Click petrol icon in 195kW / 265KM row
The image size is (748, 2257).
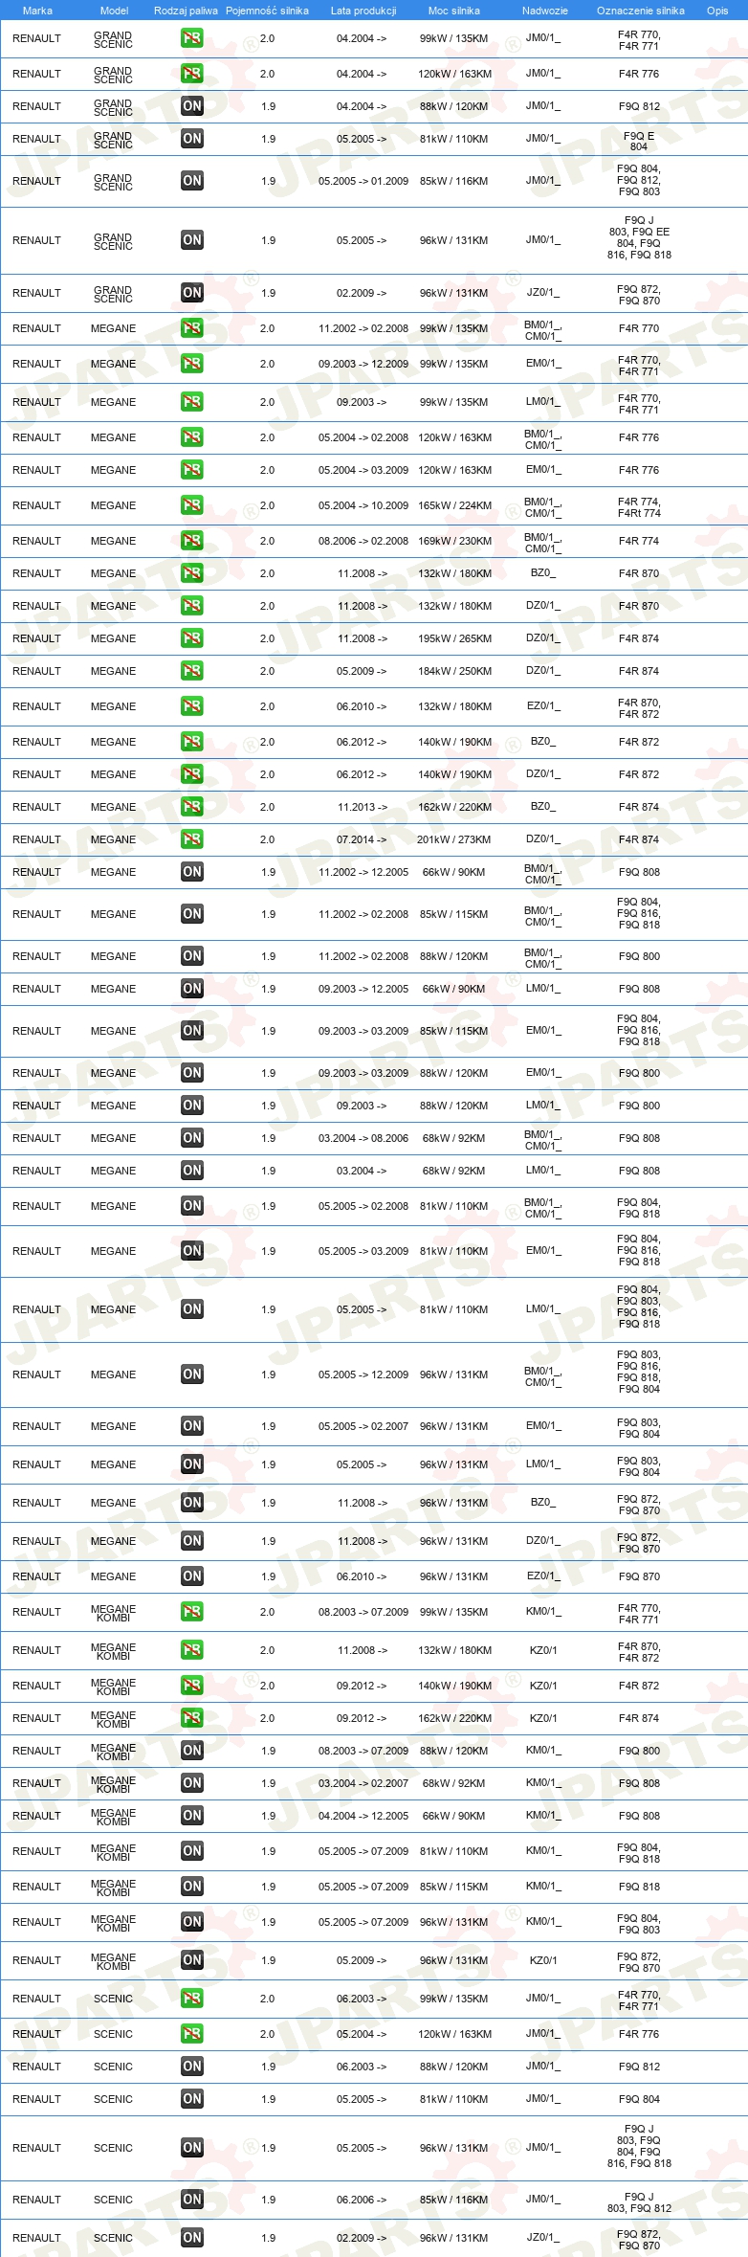(x=192, y=638)
